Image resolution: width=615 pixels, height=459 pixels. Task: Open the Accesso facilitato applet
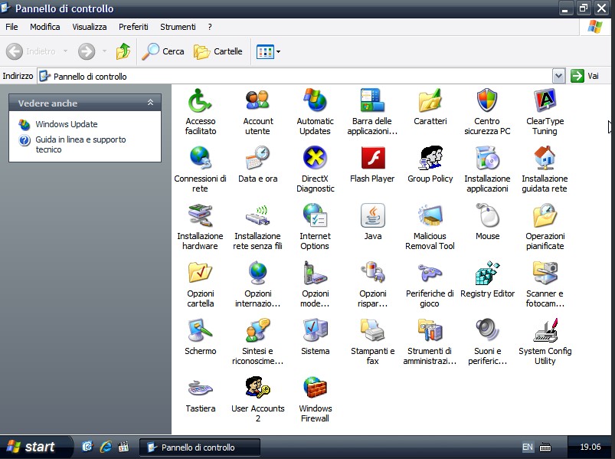200,112
